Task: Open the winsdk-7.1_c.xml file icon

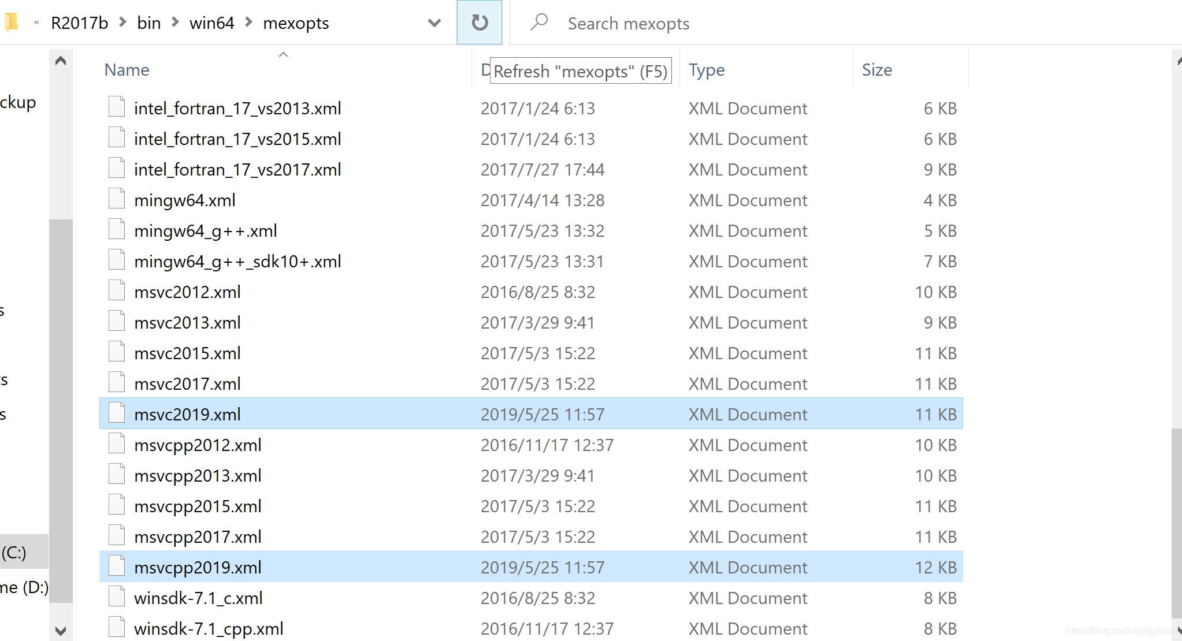Action: coord(116,596)
